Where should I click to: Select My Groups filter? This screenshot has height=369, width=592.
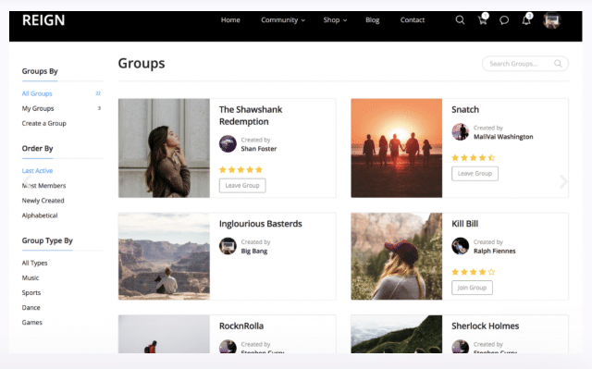38,108
